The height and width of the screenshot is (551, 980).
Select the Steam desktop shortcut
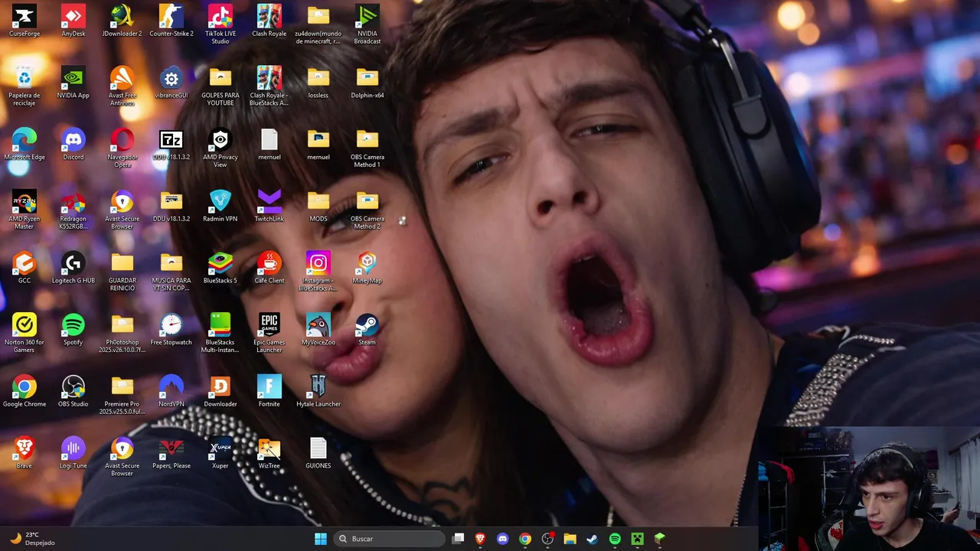367,330
